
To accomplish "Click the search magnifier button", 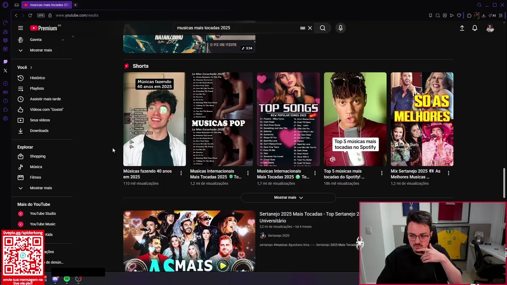I will 323,28.
